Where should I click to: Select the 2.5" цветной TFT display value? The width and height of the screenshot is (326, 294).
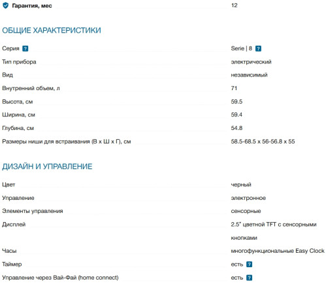[x=274, y=231]
